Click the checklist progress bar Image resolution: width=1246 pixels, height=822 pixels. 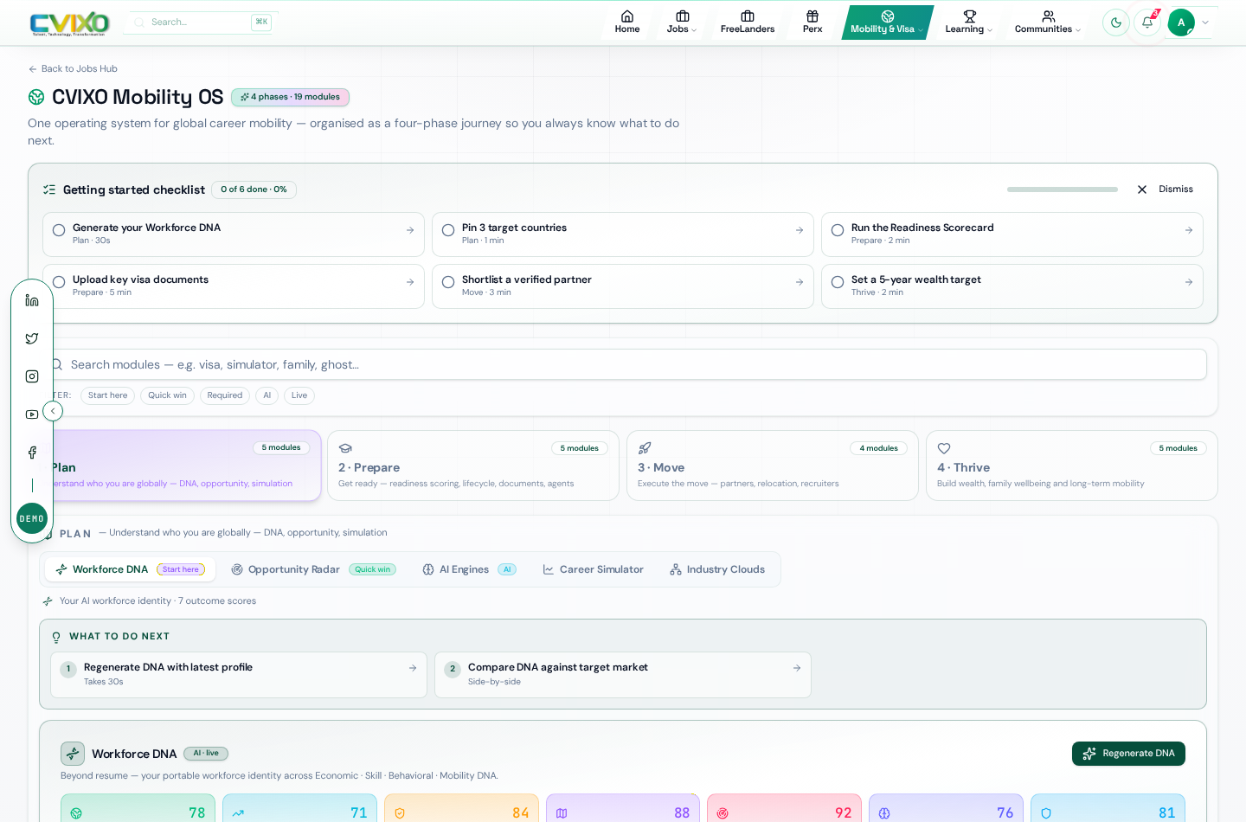click(1063, 189)
